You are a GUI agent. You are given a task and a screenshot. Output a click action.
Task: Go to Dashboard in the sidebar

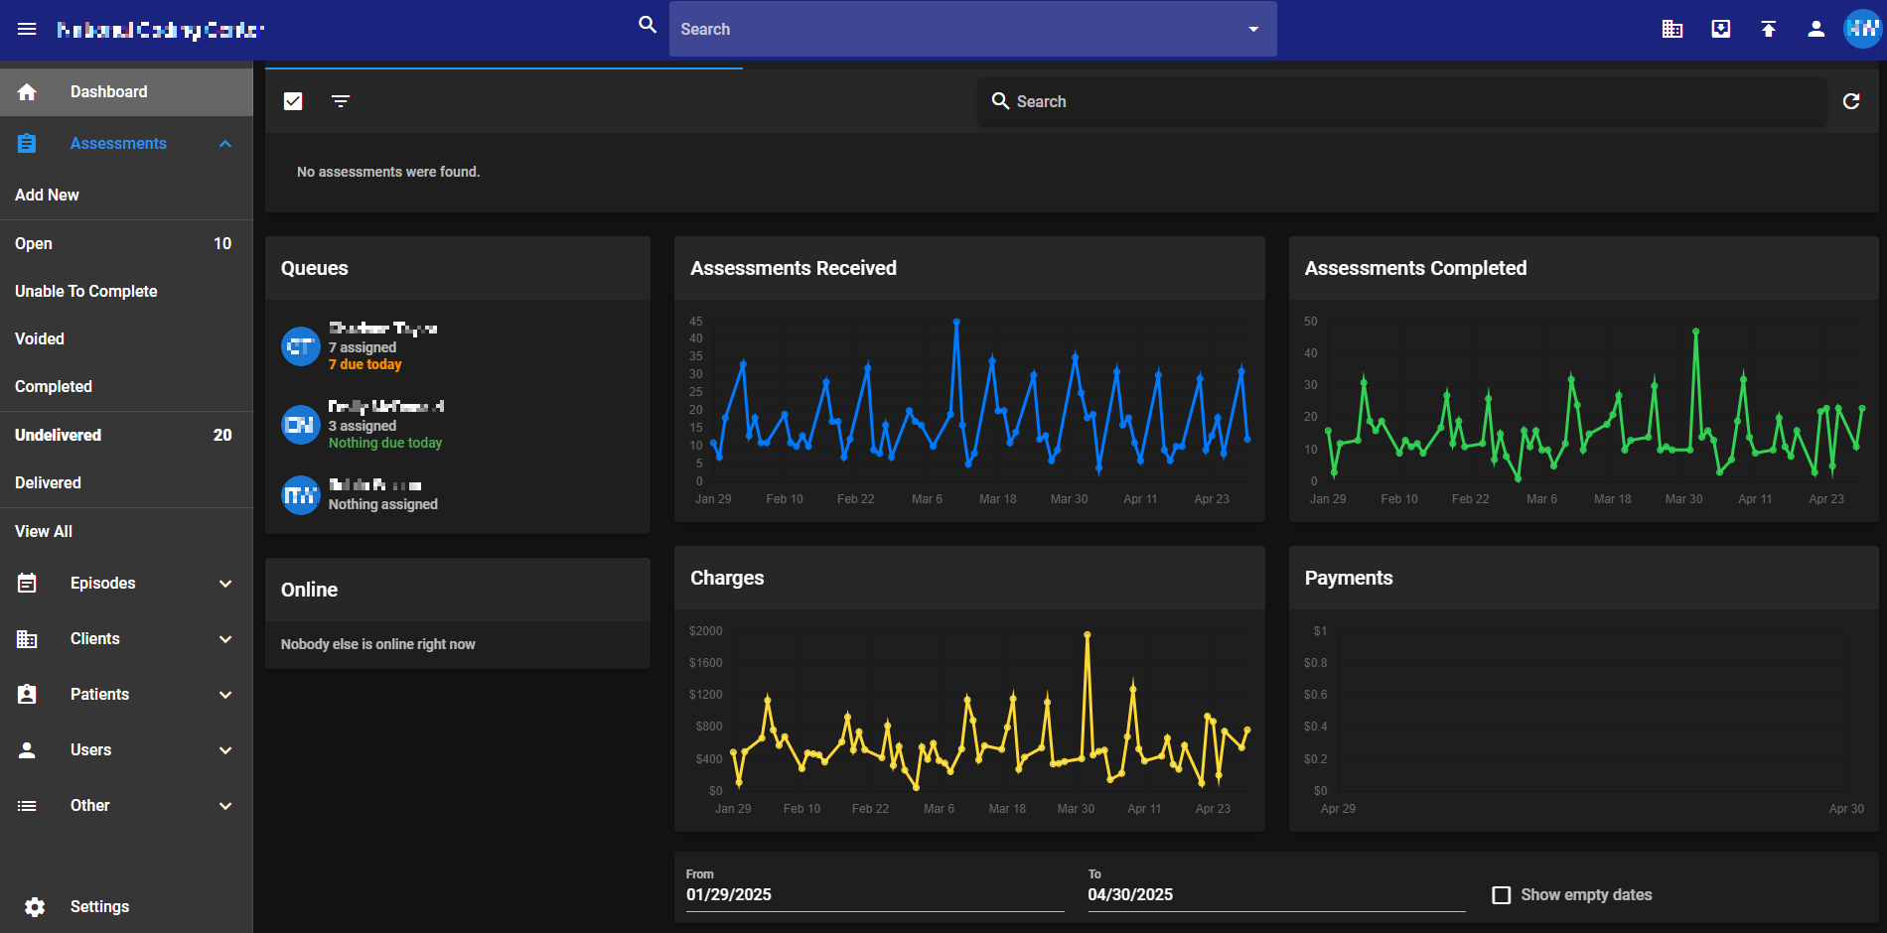126,92
